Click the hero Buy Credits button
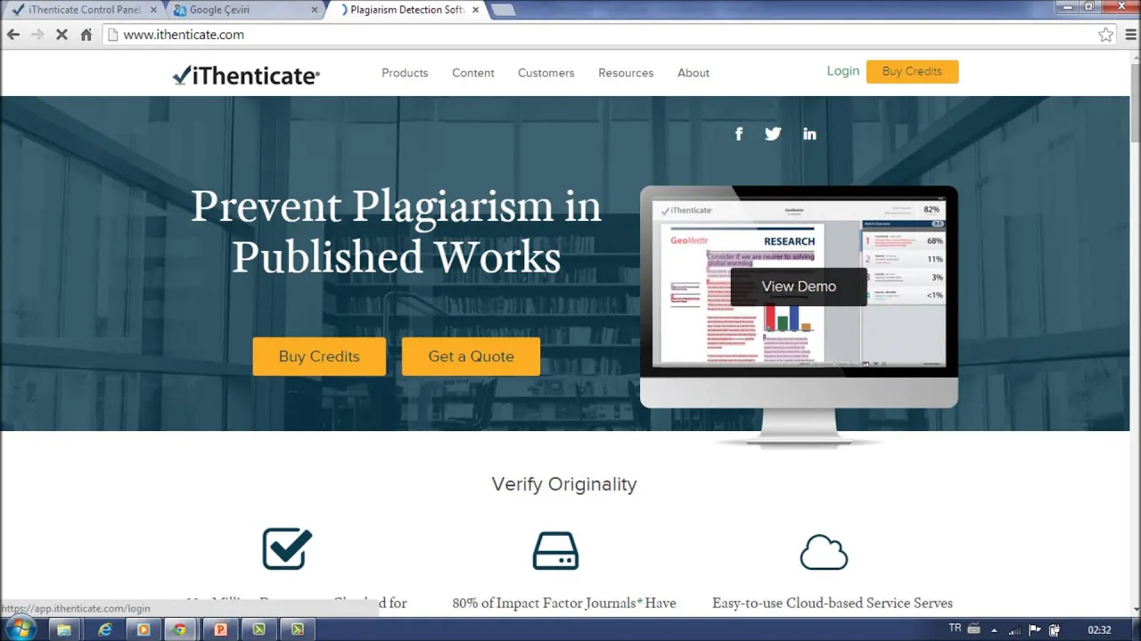This screenshot has width=1141, height=641. [x=319, y=356]
